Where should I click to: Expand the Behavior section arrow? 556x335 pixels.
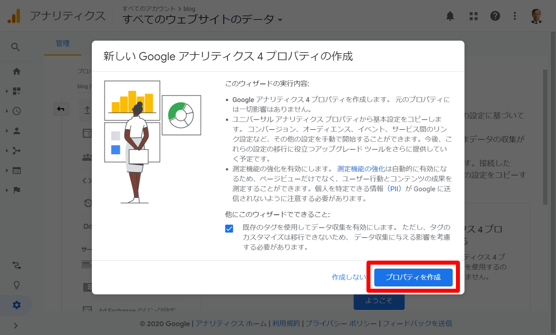[x=7, y=170]
